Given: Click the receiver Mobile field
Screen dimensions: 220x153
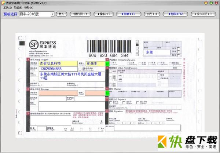Looking at the screenshot, I should point(90,99).
